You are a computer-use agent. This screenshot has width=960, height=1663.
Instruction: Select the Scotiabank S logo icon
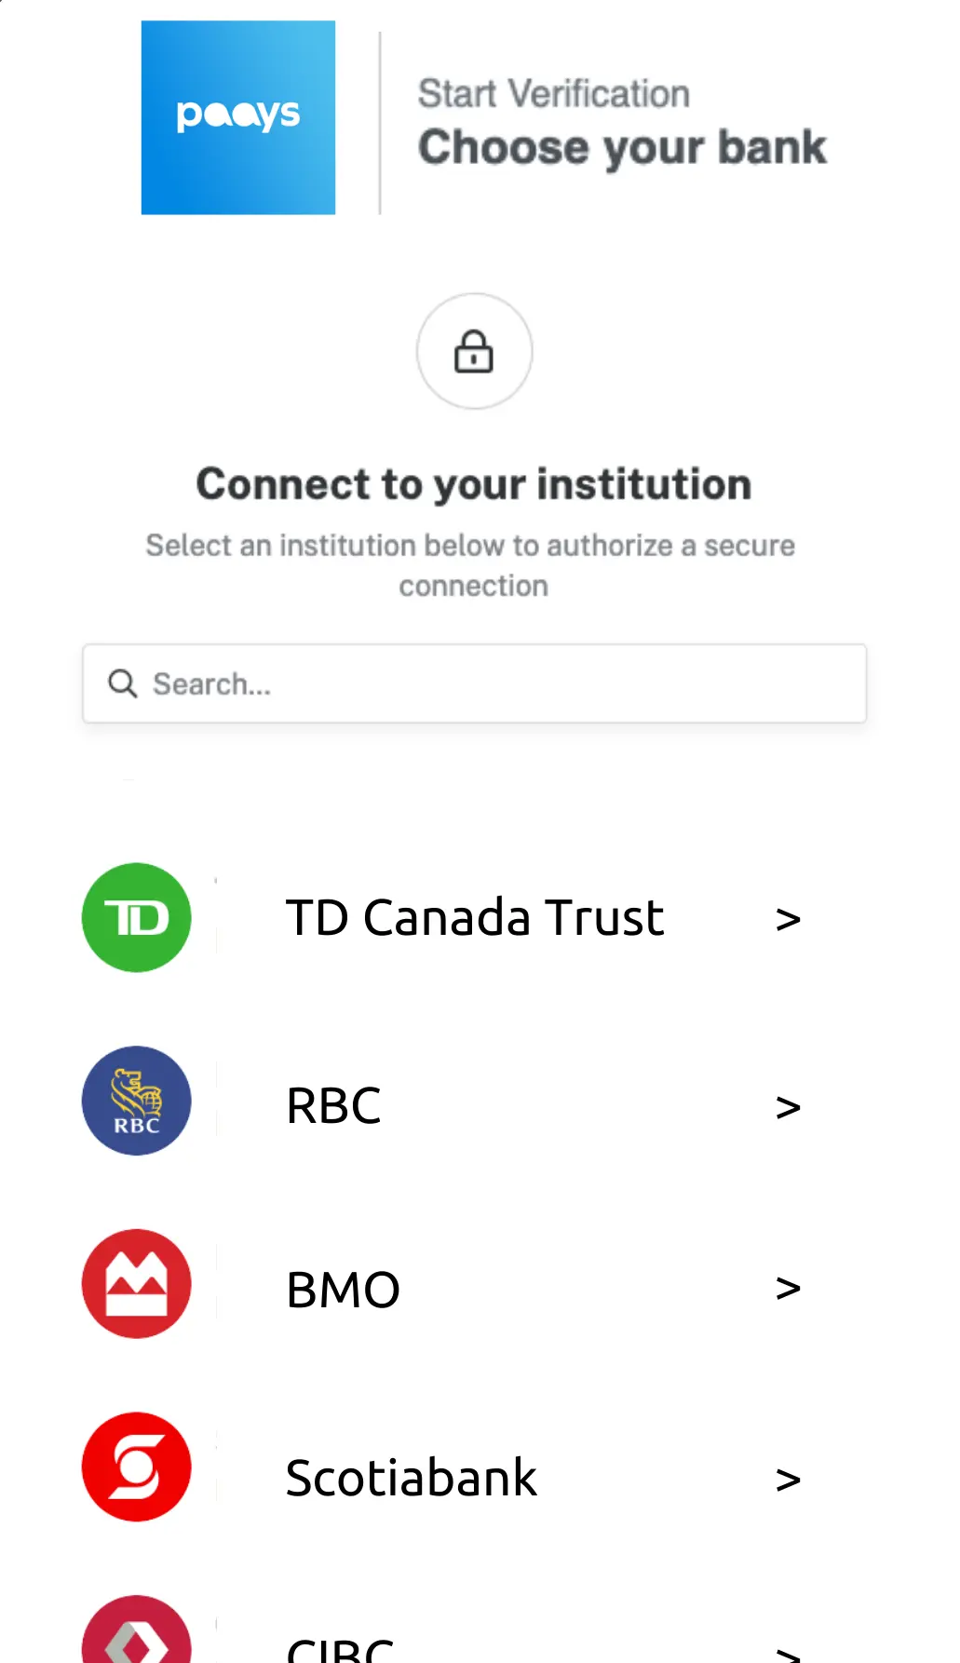[x=136, y=1467]
